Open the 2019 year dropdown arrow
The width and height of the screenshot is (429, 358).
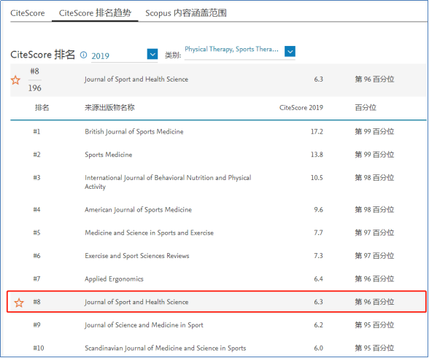[x=152, y=54]
